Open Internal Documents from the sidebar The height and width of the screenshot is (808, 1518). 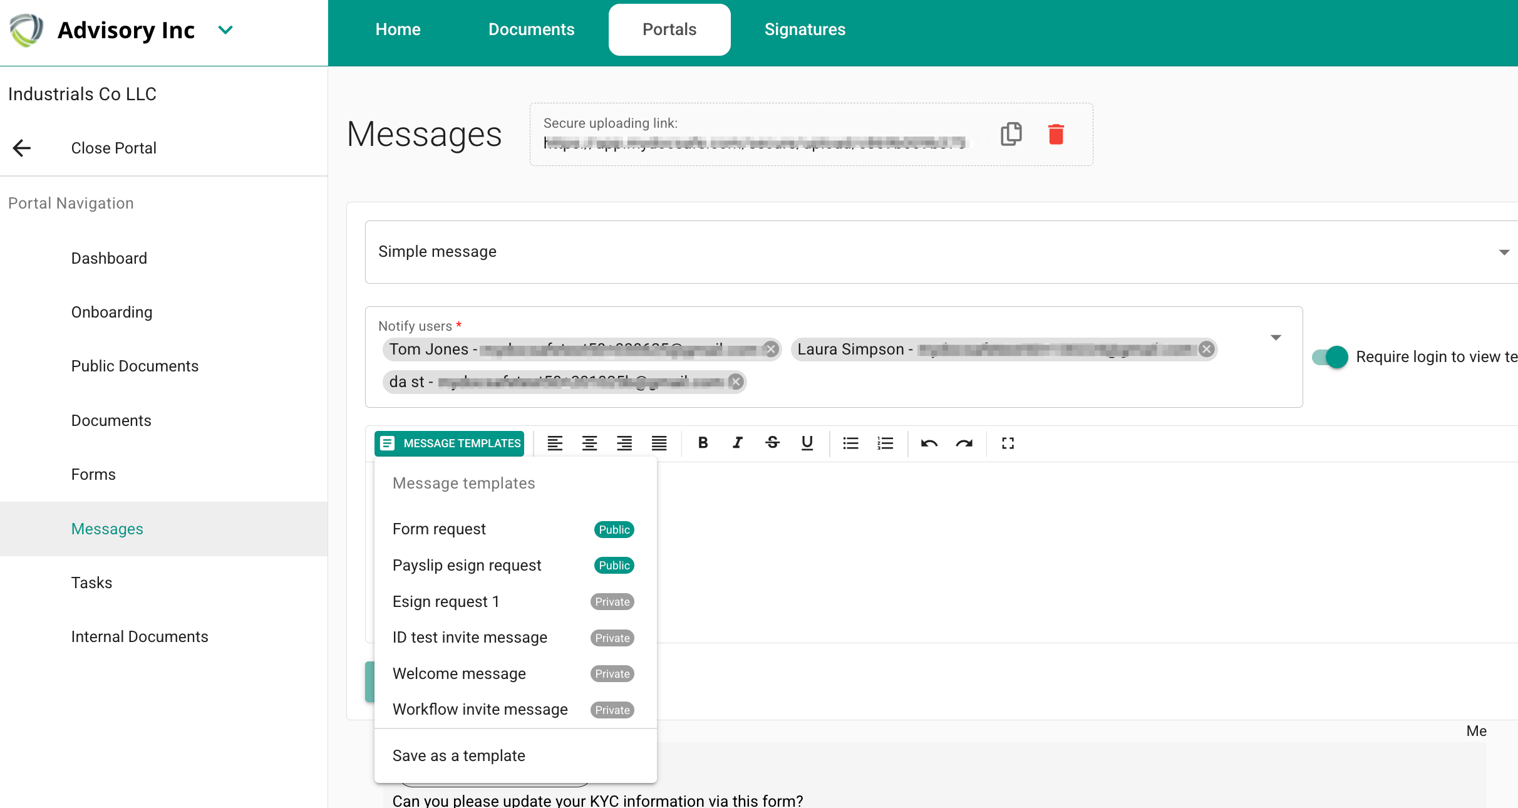pos(140,636)
